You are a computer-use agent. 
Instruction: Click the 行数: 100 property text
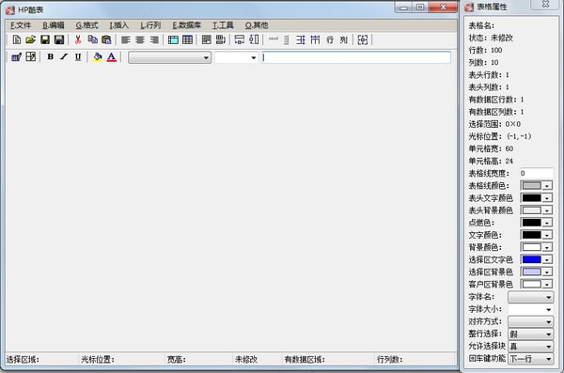click(485, 51)
